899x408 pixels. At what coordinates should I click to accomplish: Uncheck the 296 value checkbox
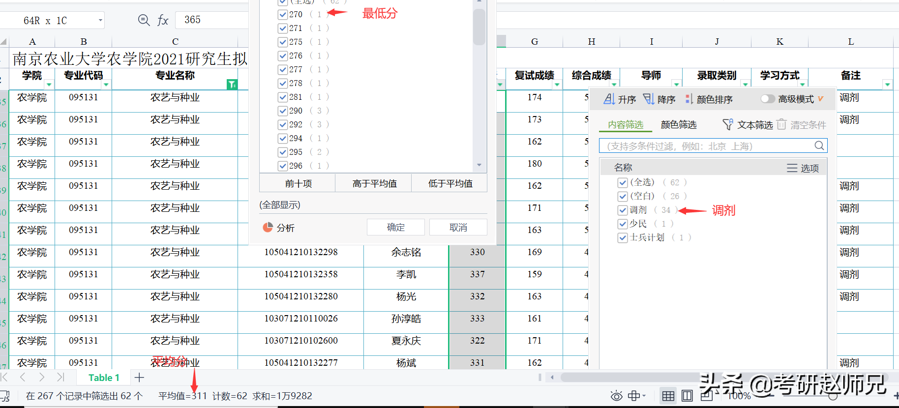pyautogui.click(x=283, y=166)
